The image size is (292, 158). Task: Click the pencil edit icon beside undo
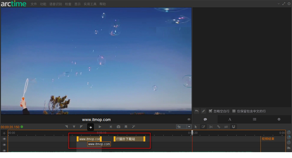tap(203, 111)
